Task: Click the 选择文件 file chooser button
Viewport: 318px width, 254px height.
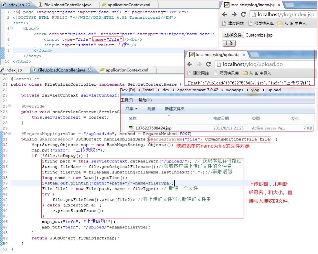Action: point(233,35)
